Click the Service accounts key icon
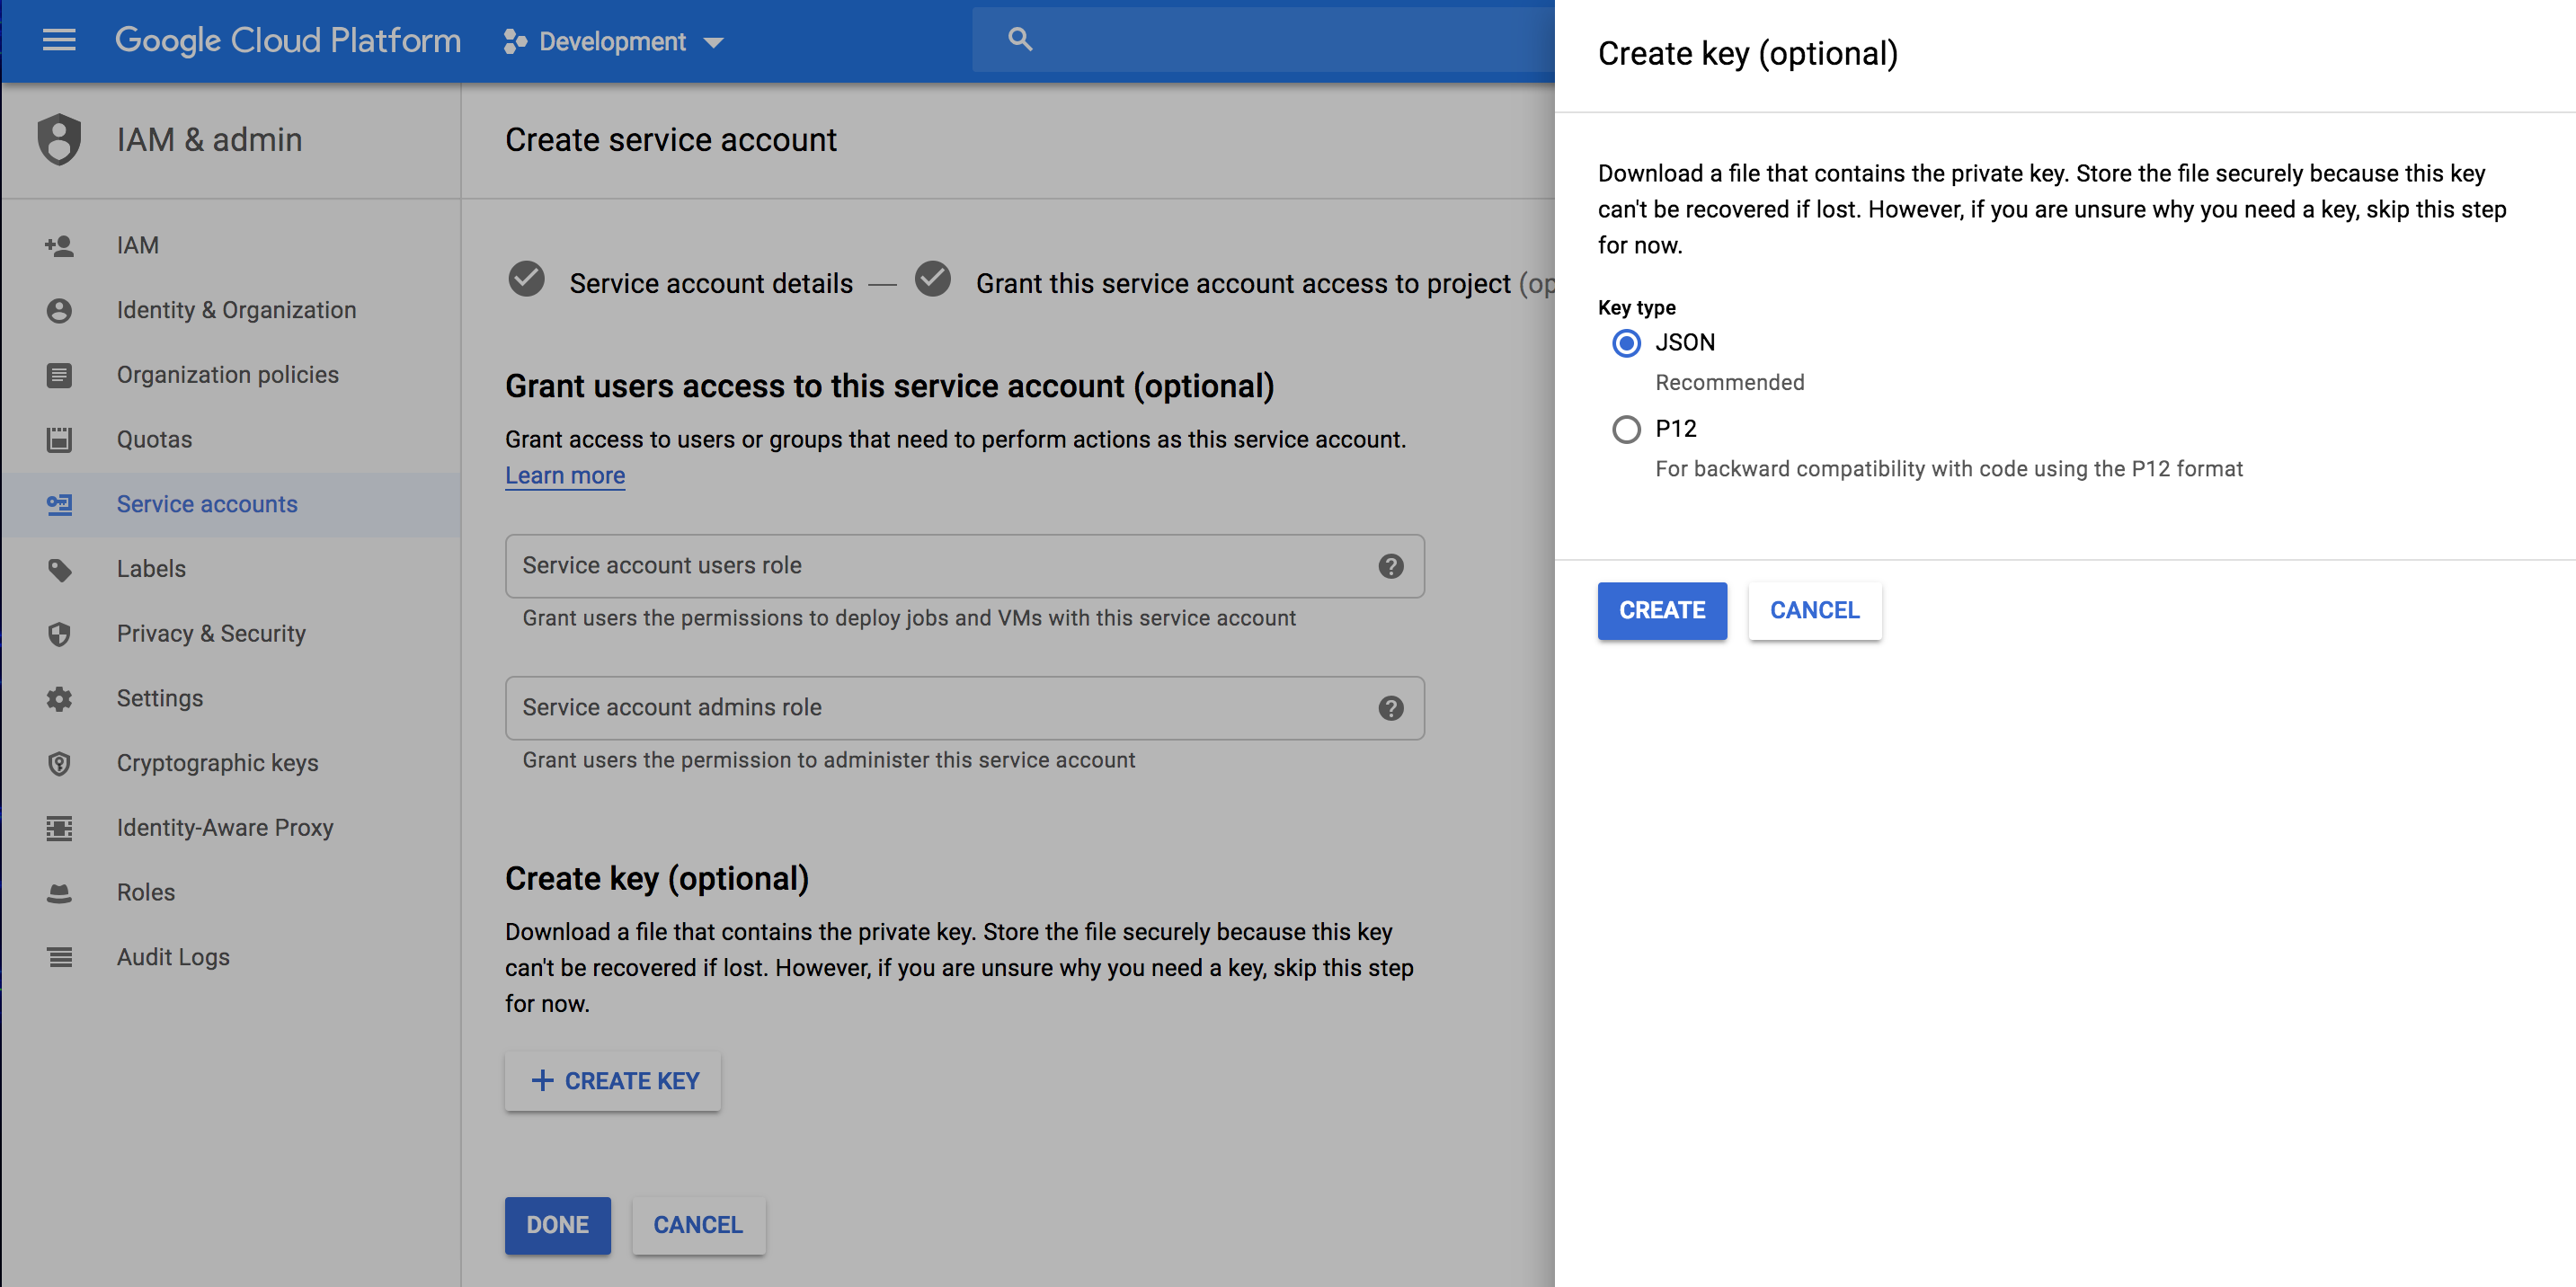Viewport: 2576px width, 1287px height. [x=59, y=504]
